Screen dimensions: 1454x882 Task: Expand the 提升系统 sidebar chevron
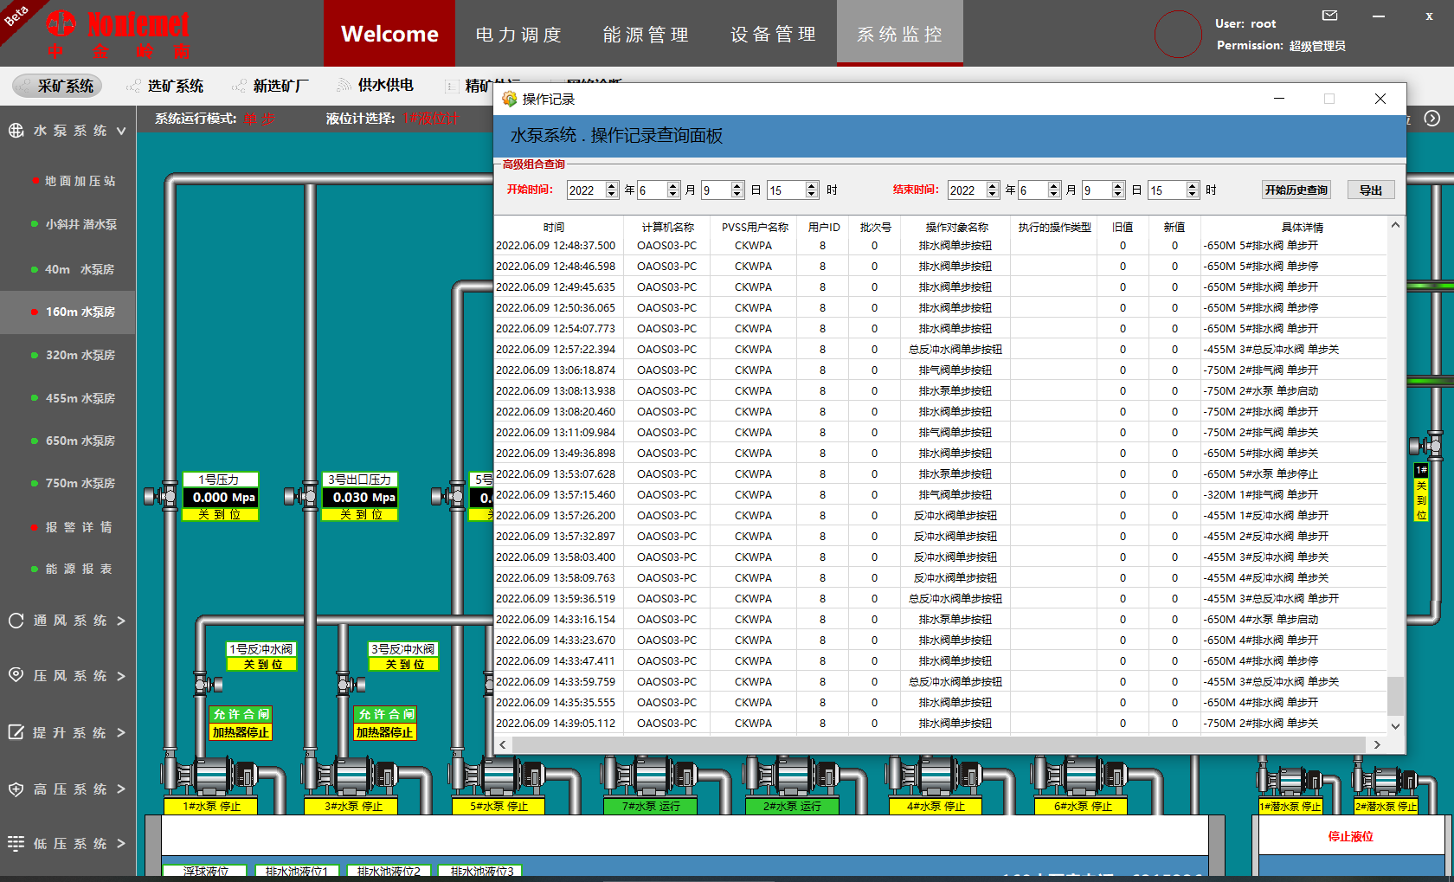coord(121,732)
